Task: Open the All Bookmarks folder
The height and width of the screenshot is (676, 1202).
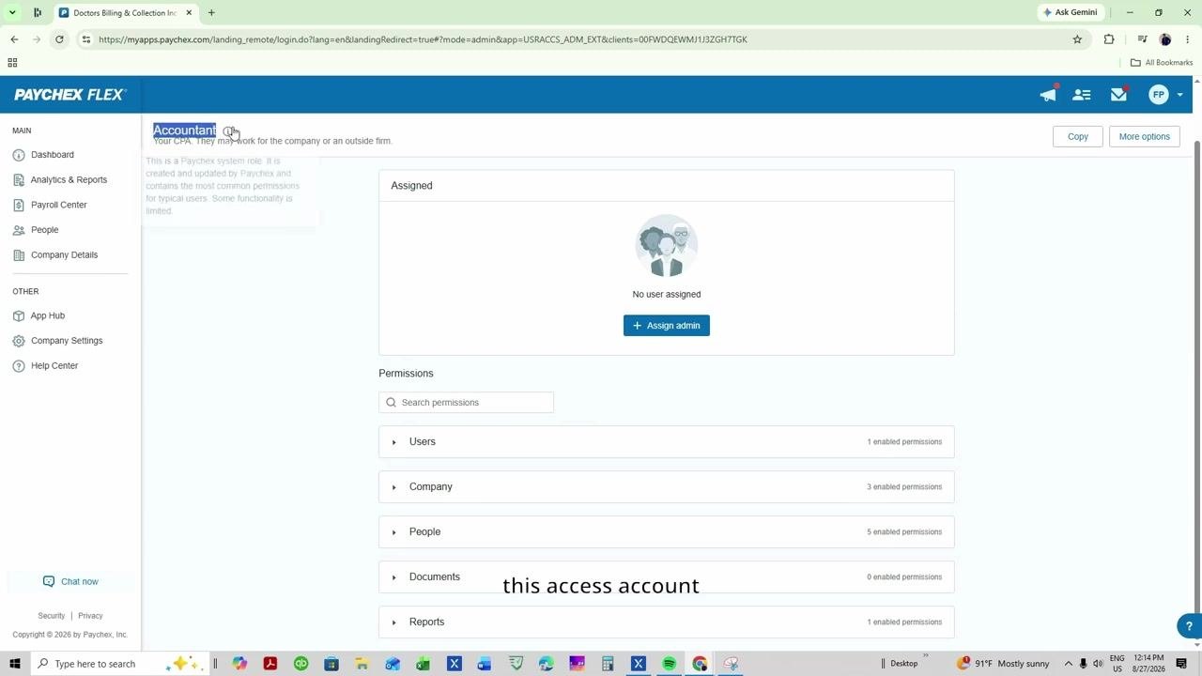Action: 1162,63
